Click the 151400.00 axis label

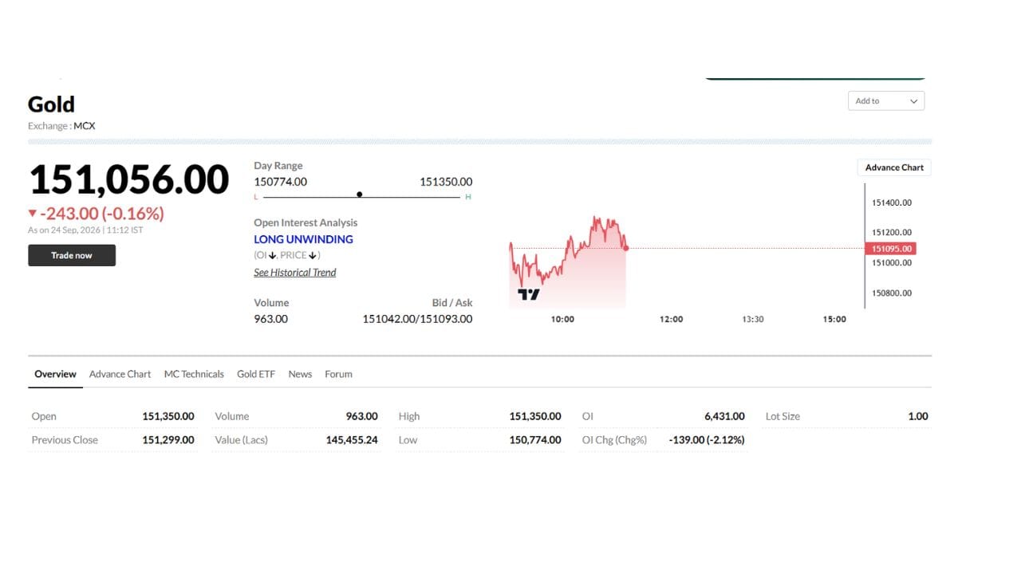(892, 202)
